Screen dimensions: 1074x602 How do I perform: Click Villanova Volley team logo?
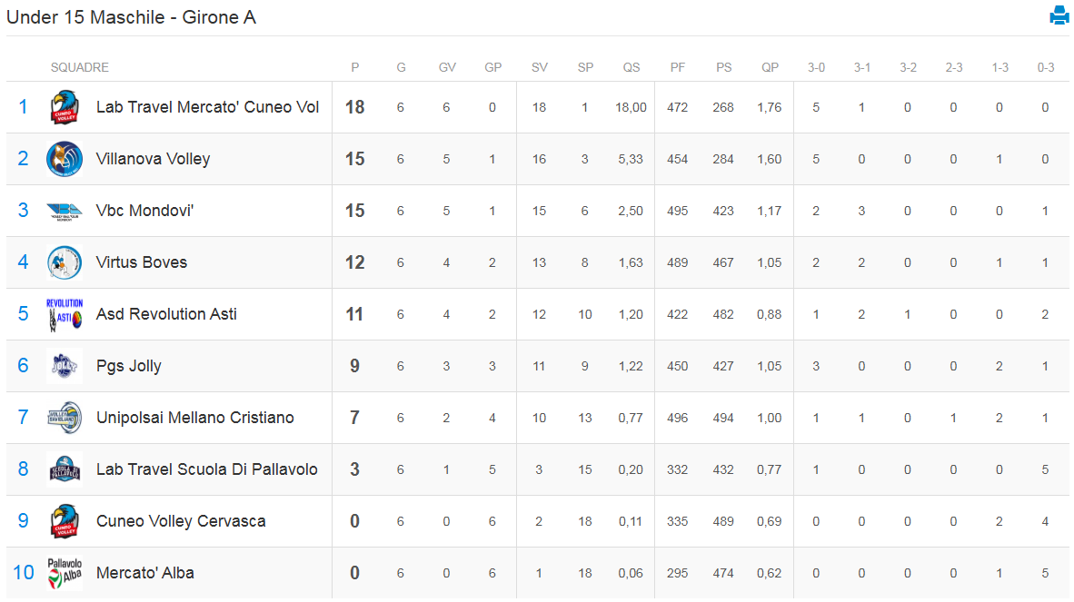(65, 159)
